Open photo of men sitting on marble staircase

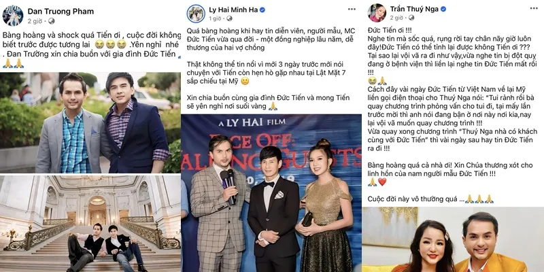pyautogui.click(x=90, y=224)
